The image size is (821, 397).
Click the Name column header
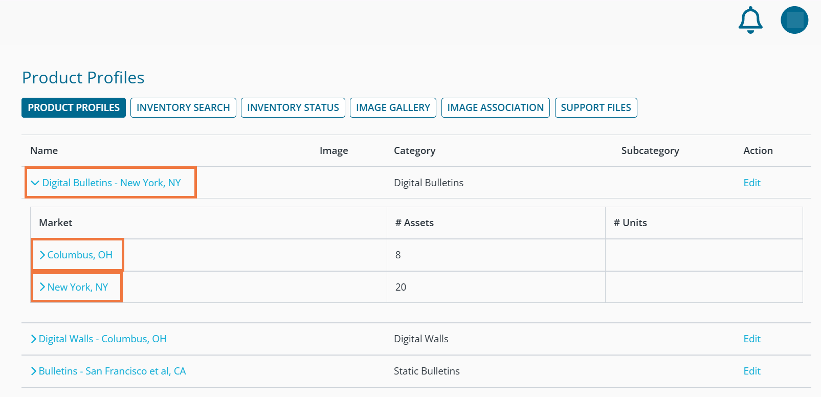(44, 150)
